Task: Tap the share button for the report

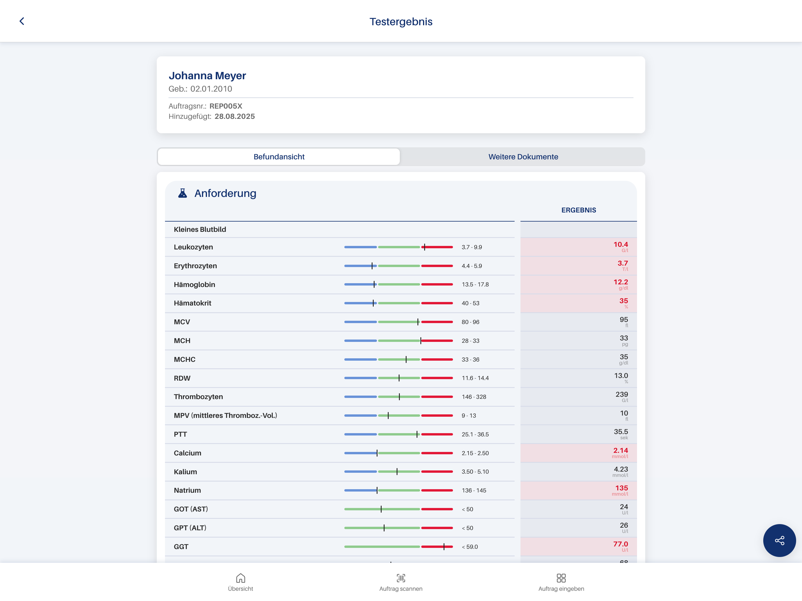Action: [x=779, y=541]
